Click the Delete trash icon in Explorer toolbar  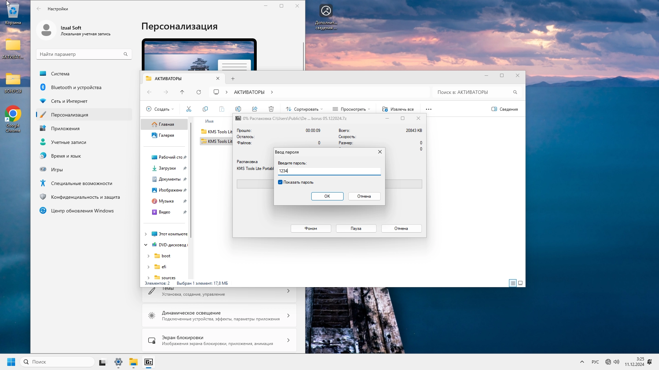pyautogui.click(x=271, y=109)
